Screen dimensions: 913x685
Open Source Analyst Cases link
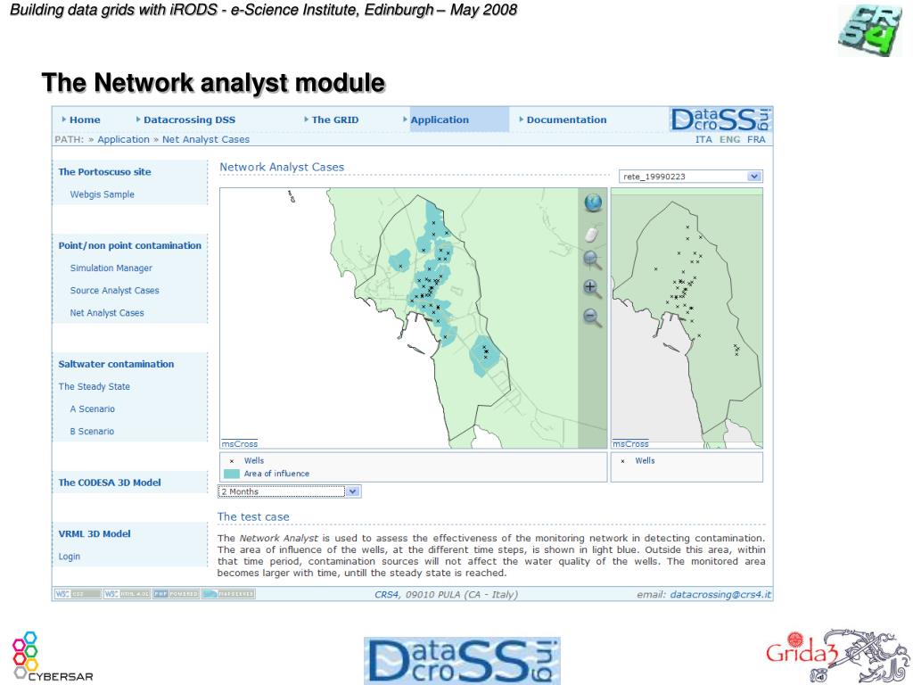coord(114,290)
